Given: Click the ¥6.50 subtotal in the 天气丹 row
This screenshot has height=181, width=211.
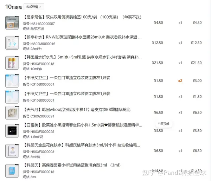Looking at the screenshot, I should tap(197, 112).
